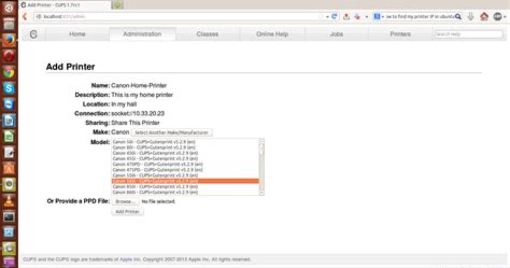Open the Terminal from the dock
510x268 pixels.
[x=9, y=216]
